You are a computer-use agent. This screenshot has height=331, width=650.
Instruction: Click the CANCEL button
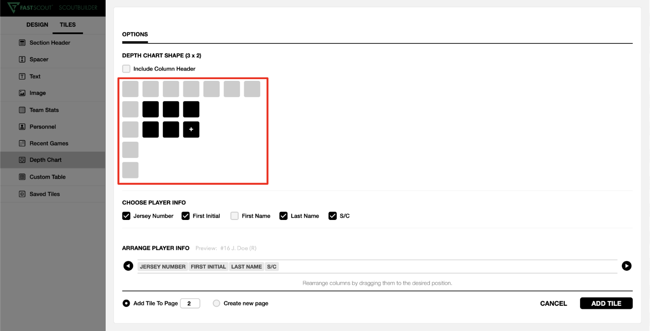(x=553, y=303)
